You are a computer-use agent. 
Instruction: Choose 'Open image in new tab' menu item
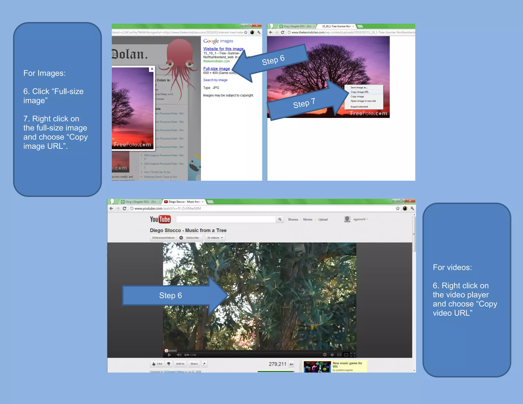tap(363, 101)
